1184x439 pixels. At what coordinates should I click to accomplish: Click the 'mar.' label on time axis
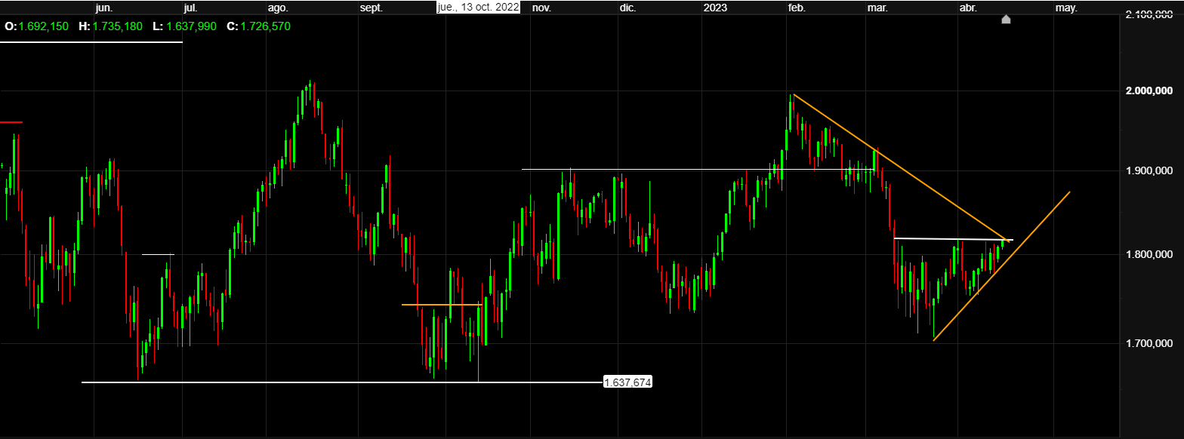[x=877, y=8]
